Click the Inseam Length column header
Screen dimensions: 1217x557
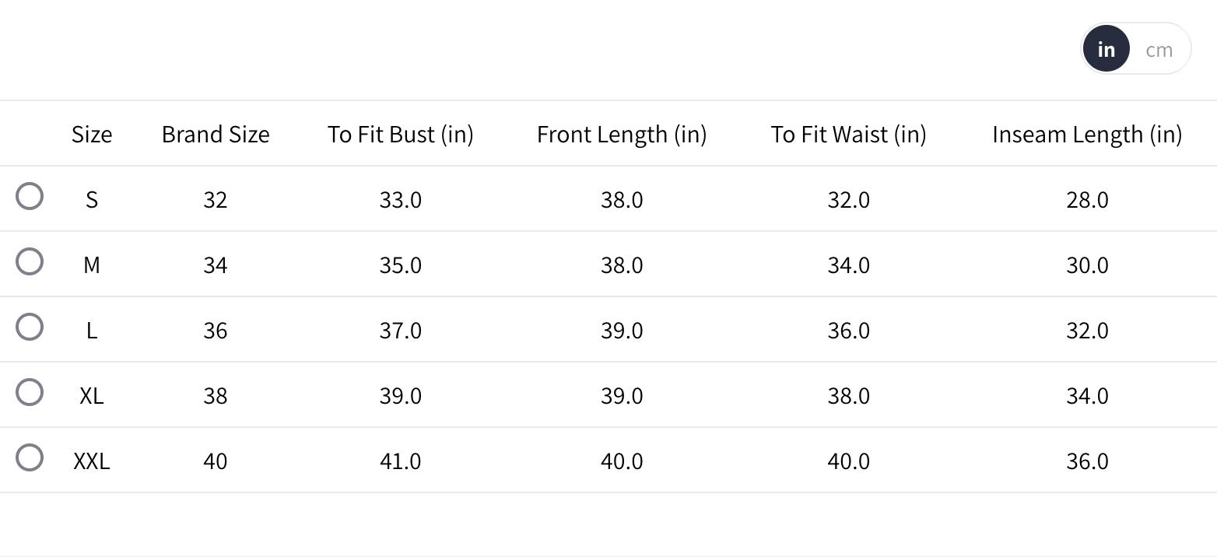tap(1087, 135)
